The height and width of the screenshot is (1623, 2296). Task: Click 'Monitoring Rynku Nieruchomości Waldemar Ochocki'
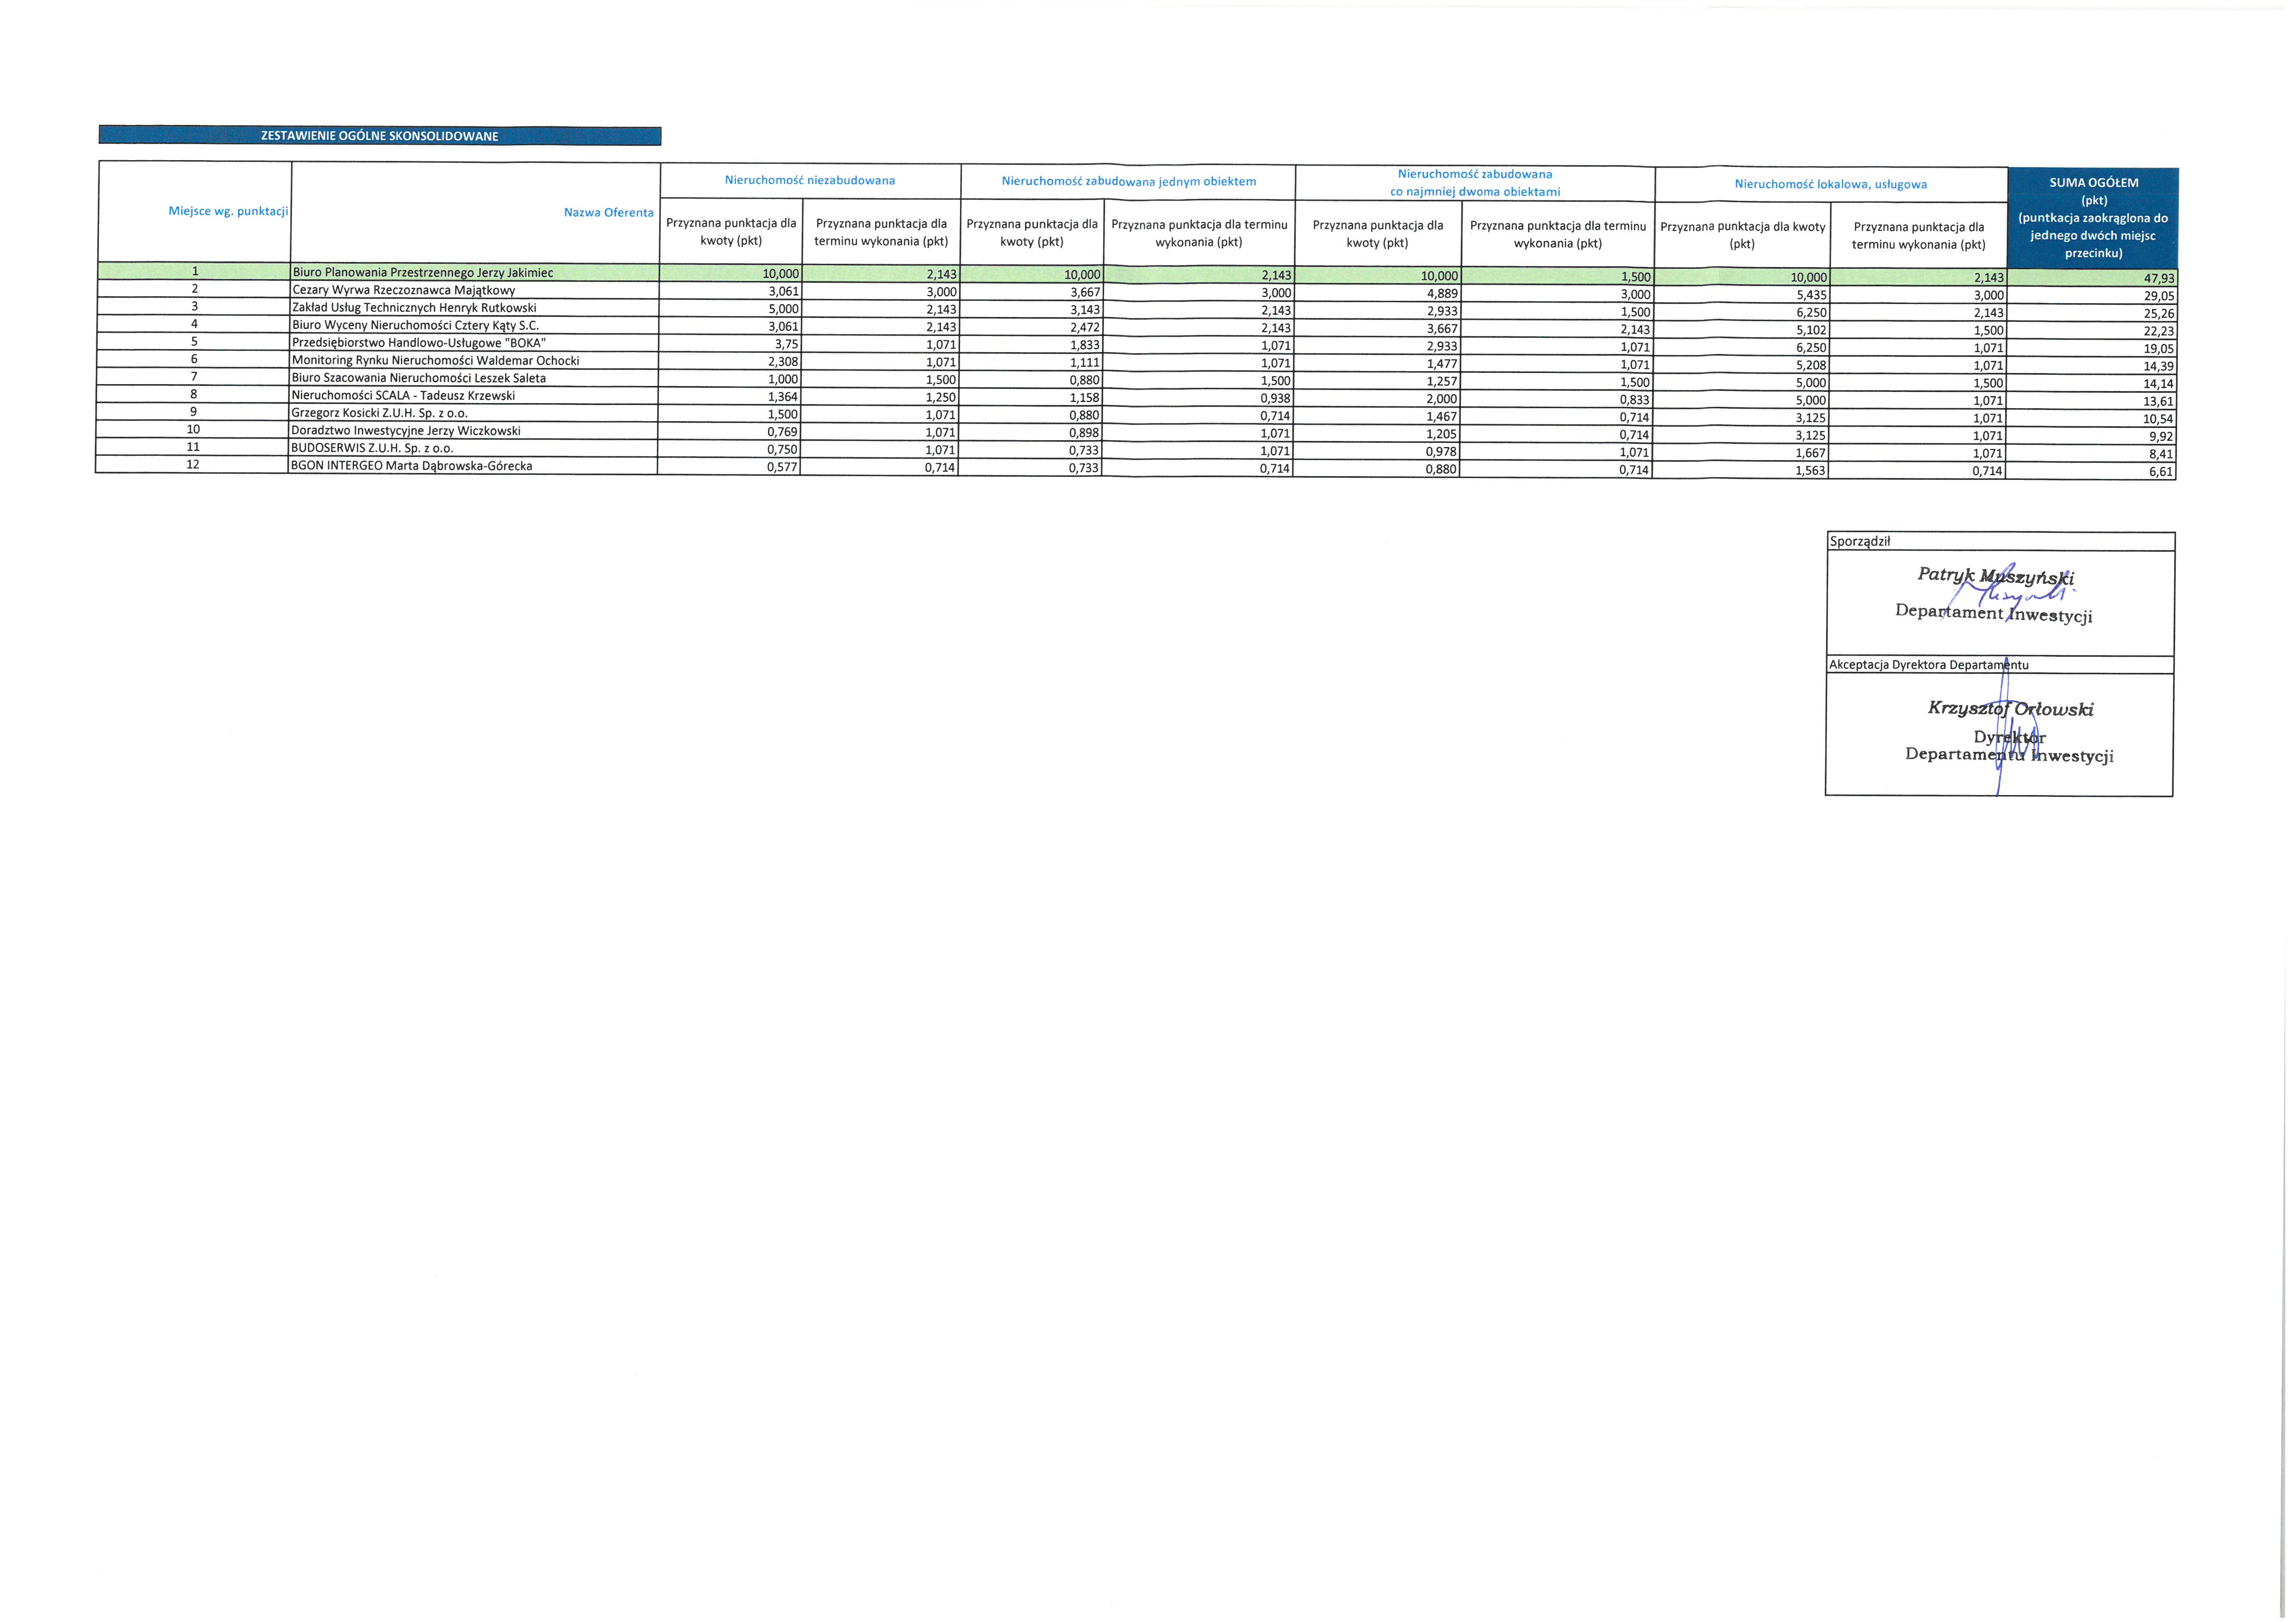[x=435, y=360]
